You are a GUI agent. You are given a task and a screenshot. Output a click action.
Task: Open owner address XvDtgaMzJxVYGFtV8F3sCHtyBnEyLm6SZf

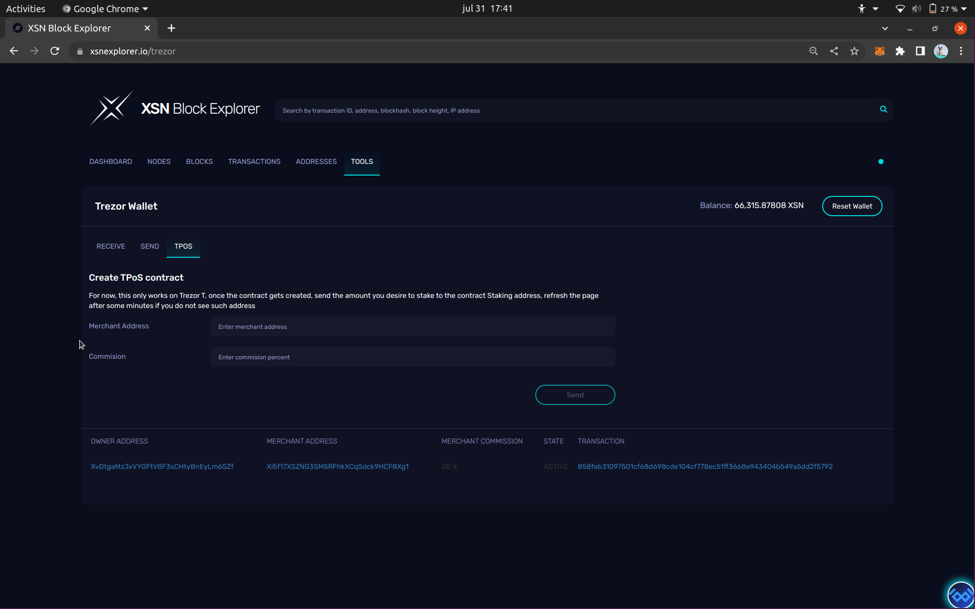[162, 466]
